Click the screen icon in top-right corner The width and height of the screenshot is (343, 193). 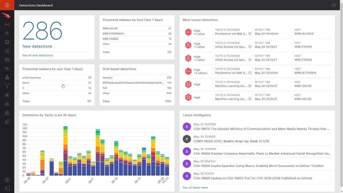click(334, 5)
